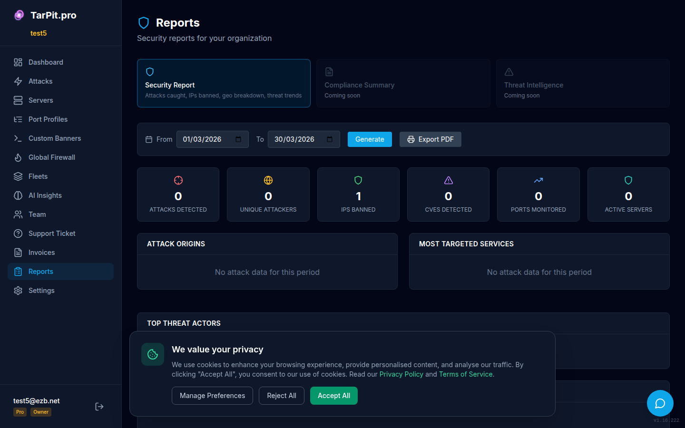This screenshot has height=428, width=685.
Task: Click the Dashboard grid icon in sidebar
Action: (18, 62)
